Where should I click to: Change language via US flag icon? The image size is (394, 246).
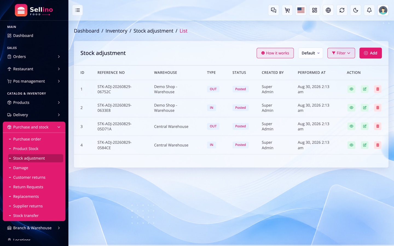301,10
